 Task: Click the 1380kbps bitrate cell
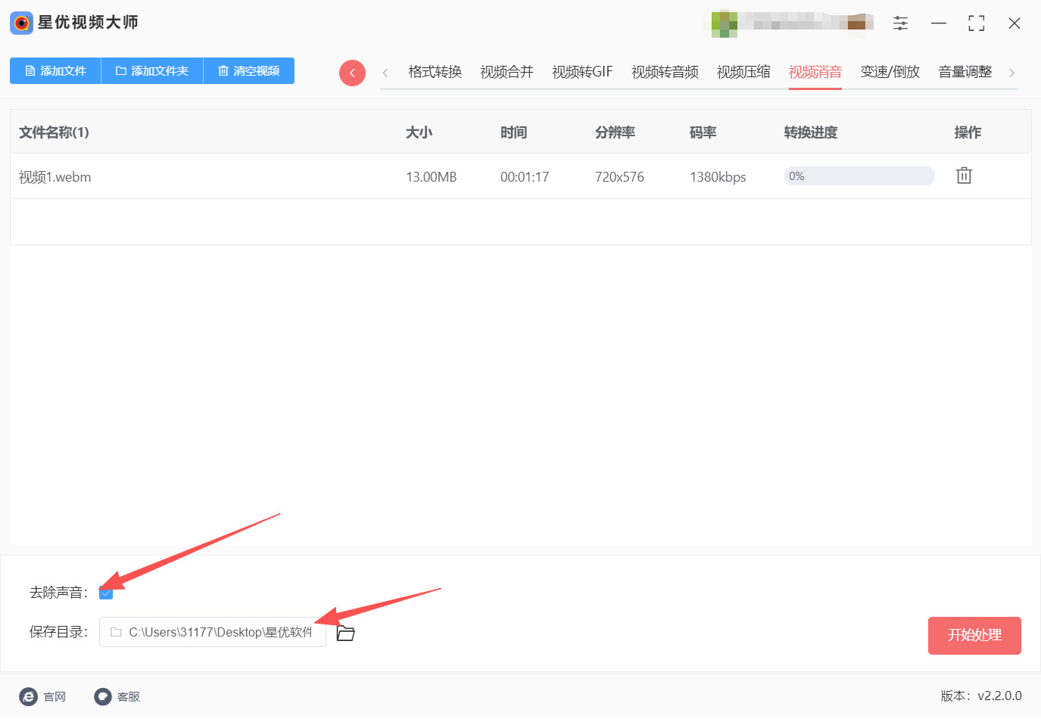coord(718,177)
